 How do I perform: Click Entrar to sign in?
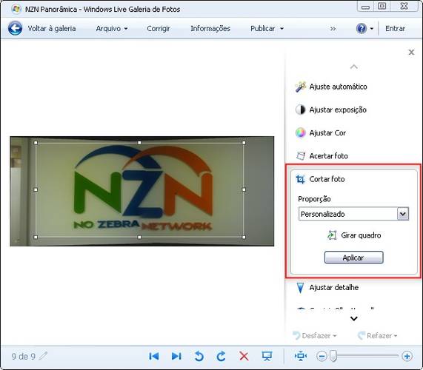click(395, 28)
